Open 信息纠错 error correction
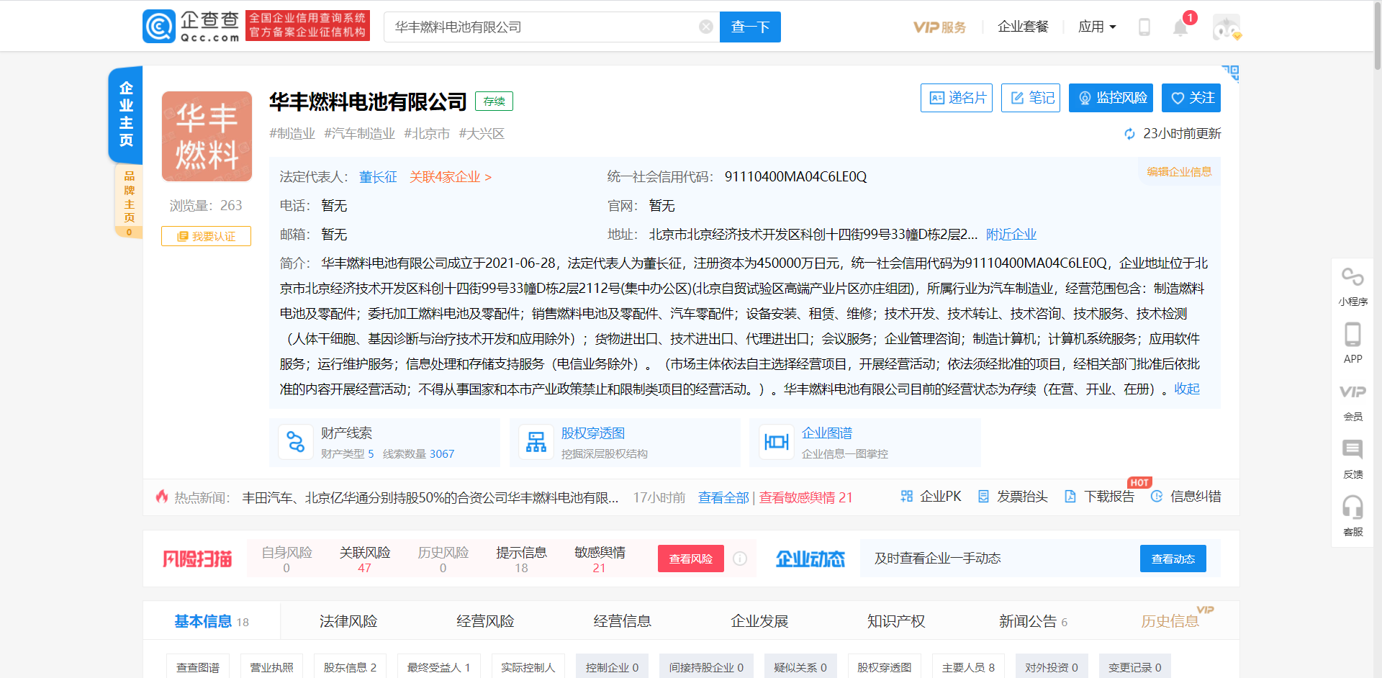 pos(1185,497)
